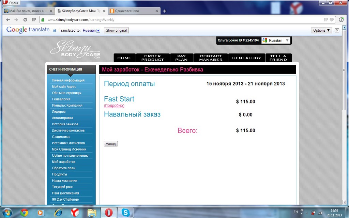Open Yandex browser from taskbar

click(x=75, y=213)
